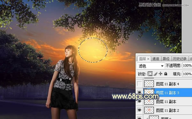Select the 图层 11 副本 4 thumbnail

149,84
